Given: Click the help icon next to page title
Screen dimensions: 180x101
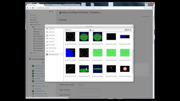Looking at the screenshot, I should (100, 13).
